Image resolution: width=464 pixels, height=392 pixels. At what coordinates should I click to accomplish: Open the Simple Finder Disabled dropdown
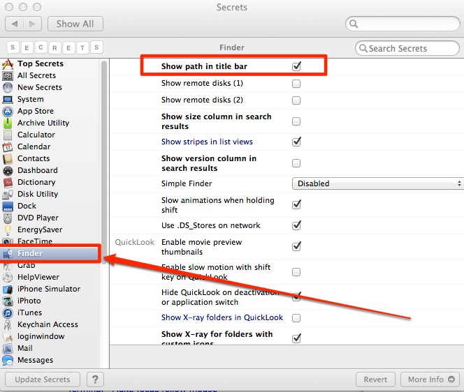[378, 183]
